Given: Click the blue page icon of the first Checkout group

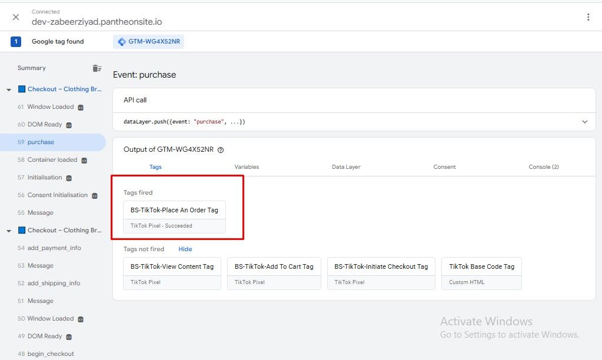Looking at the screenshot, I should coord(22,89).
